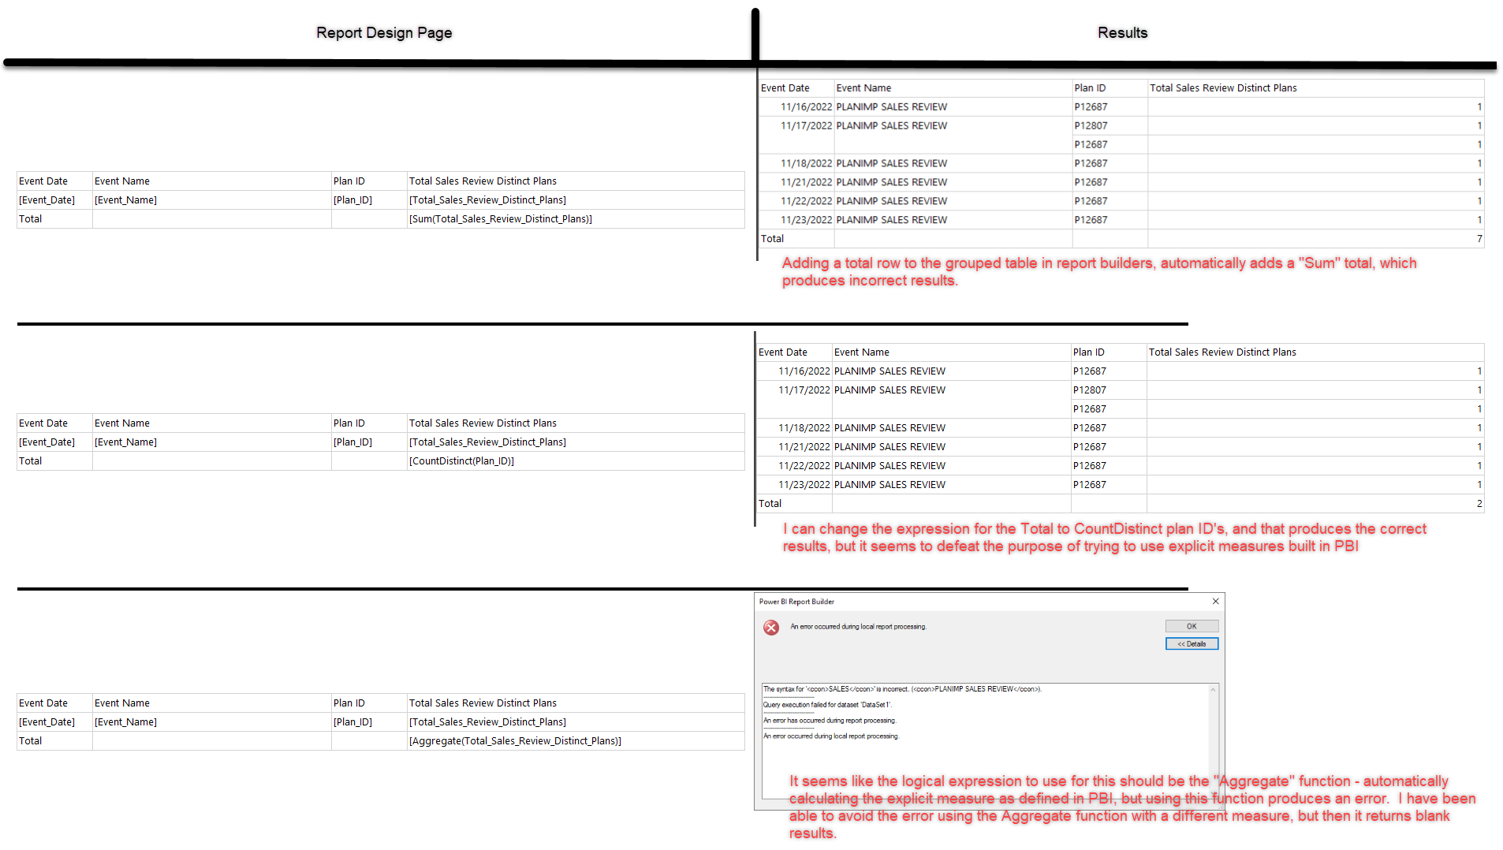The width and height of the screenshot is (1503, 850).
Task: Click the PLANIMP SALES REVIEW cell for 11/23/2022
Action: click(892, 219)
